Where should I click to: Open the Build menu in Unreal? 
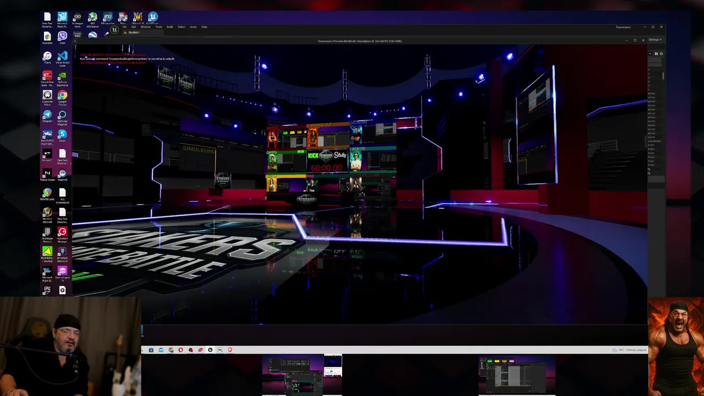[170, 27]
